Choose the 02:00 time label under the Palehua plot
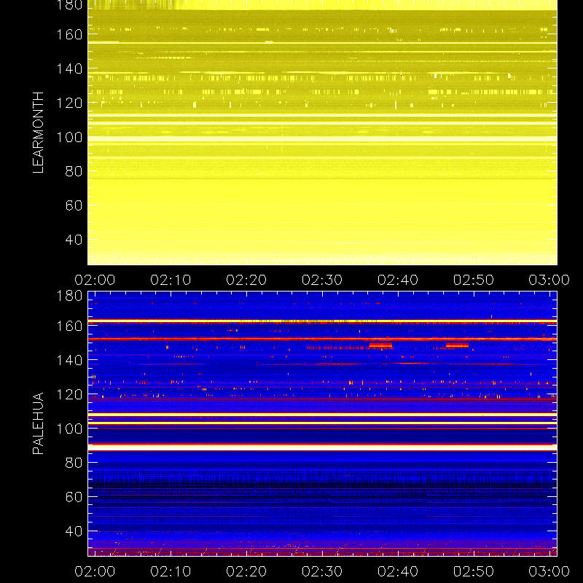The image size is (583, 583). pyautogui.click(x=95, y=571)
